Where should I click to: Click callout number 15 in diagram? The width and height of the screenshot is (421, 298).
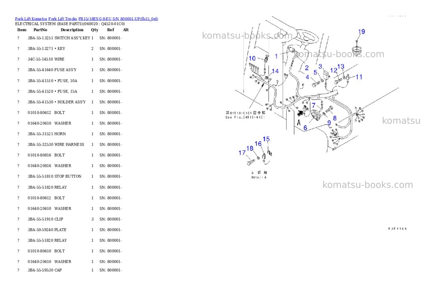tap(266, 139)
